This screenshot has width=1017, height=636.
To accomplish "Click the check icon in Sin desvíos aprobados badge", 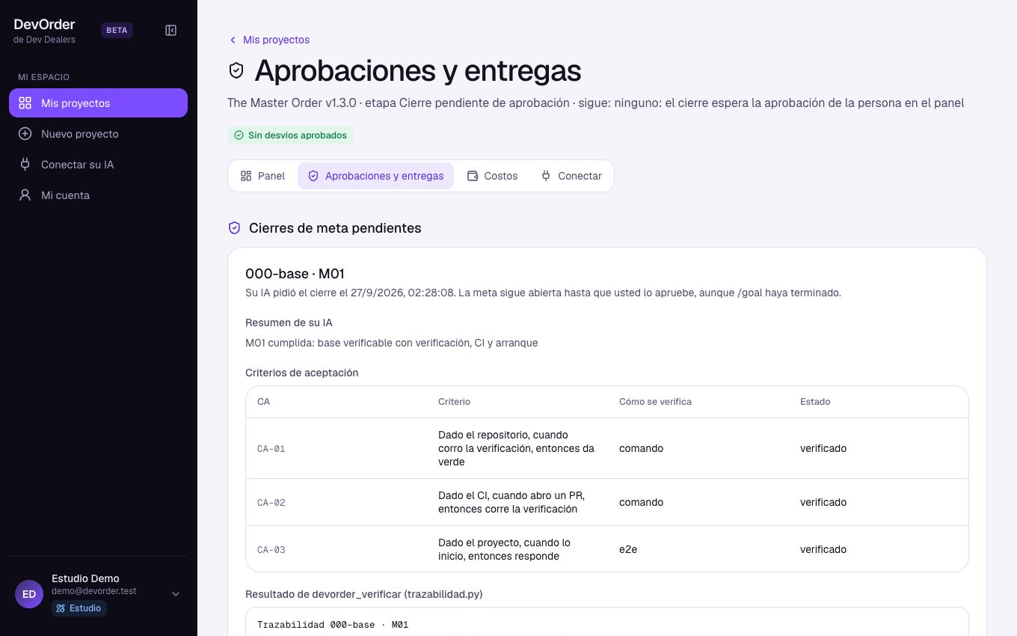I will (239, 135).
